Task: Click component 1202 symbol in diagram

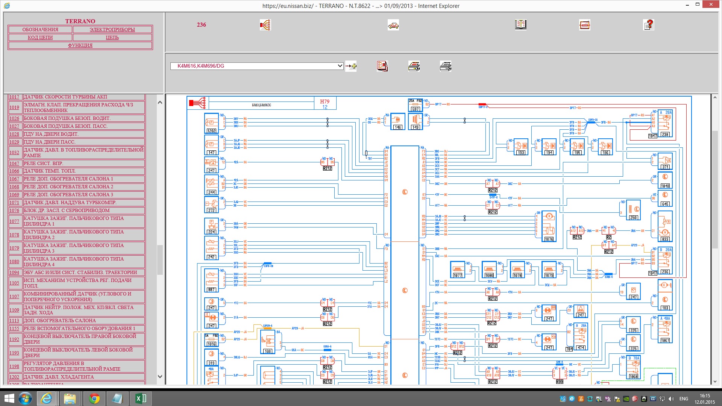Action: (x=211, y=123)
